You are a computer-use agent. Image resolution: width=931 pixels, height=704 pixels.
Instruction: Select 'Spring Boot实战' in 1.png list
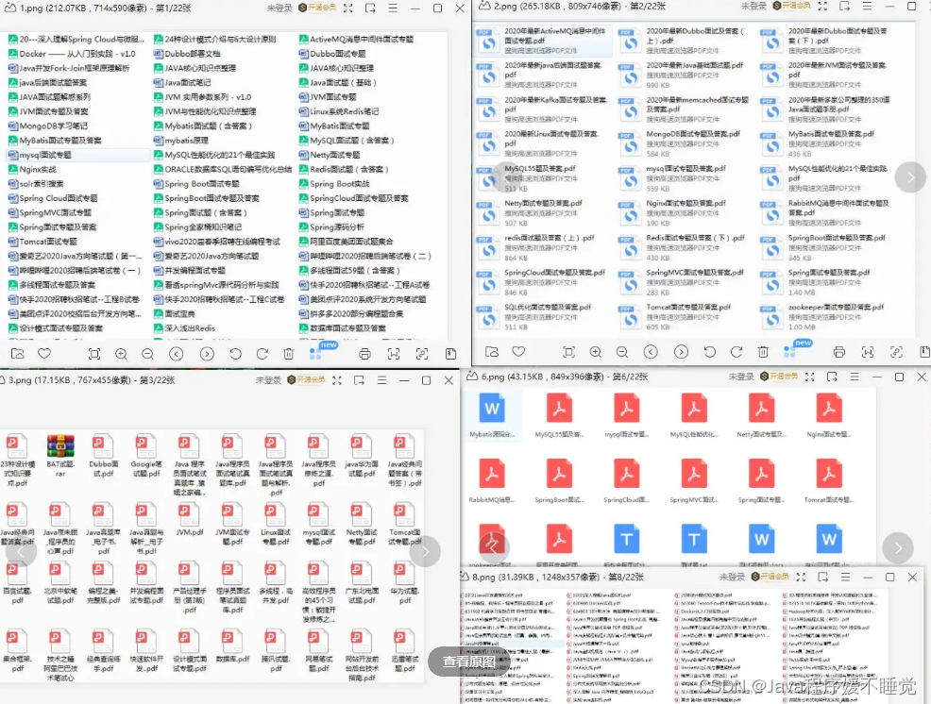334,184
